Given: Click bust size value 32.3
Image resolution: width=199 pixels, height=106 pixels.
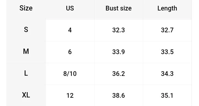Looking at the screenshot, I should coord(118,30).
